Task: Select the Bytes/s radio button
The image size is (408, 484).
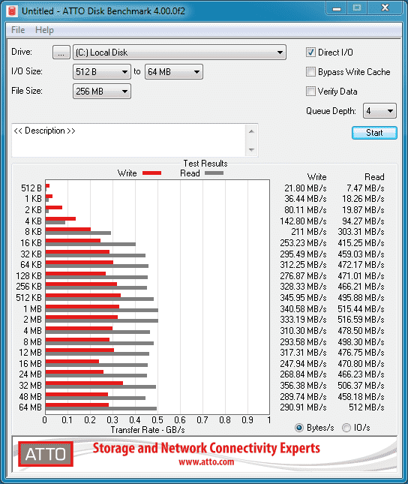Action: tap(298, 428)
